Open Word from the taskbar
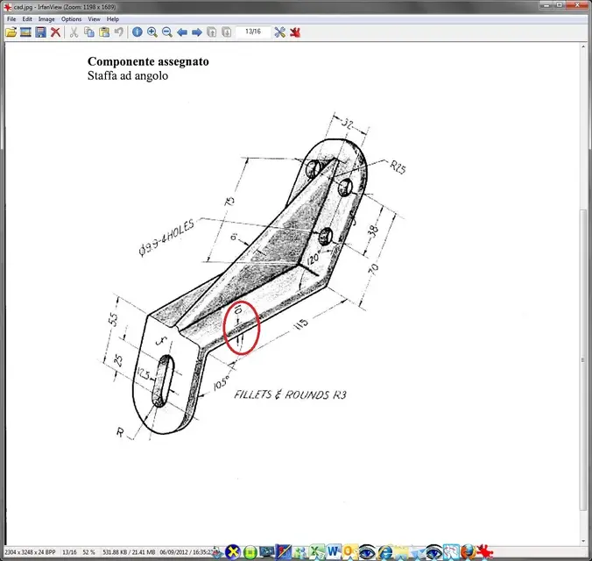Viewport: 592px width, 561px height. coord(333,552)
